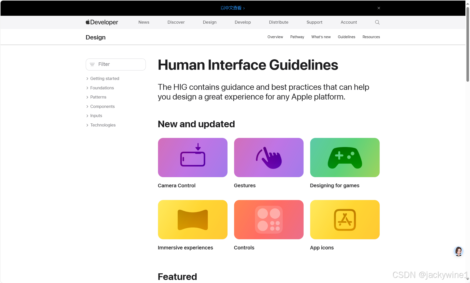470x283 pixels.
Task: Open the Immersive experiences text link
Action: pyautogui.click(x=186, y=248)
